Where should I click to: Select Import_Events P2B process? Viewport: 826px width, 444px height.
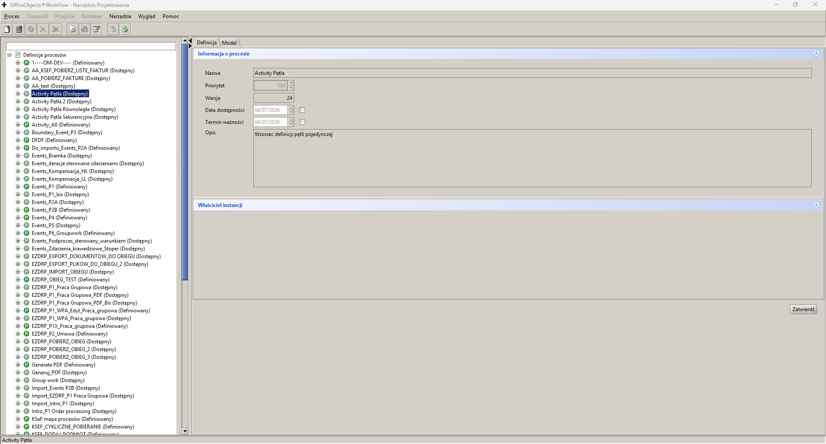pos(66,388)
